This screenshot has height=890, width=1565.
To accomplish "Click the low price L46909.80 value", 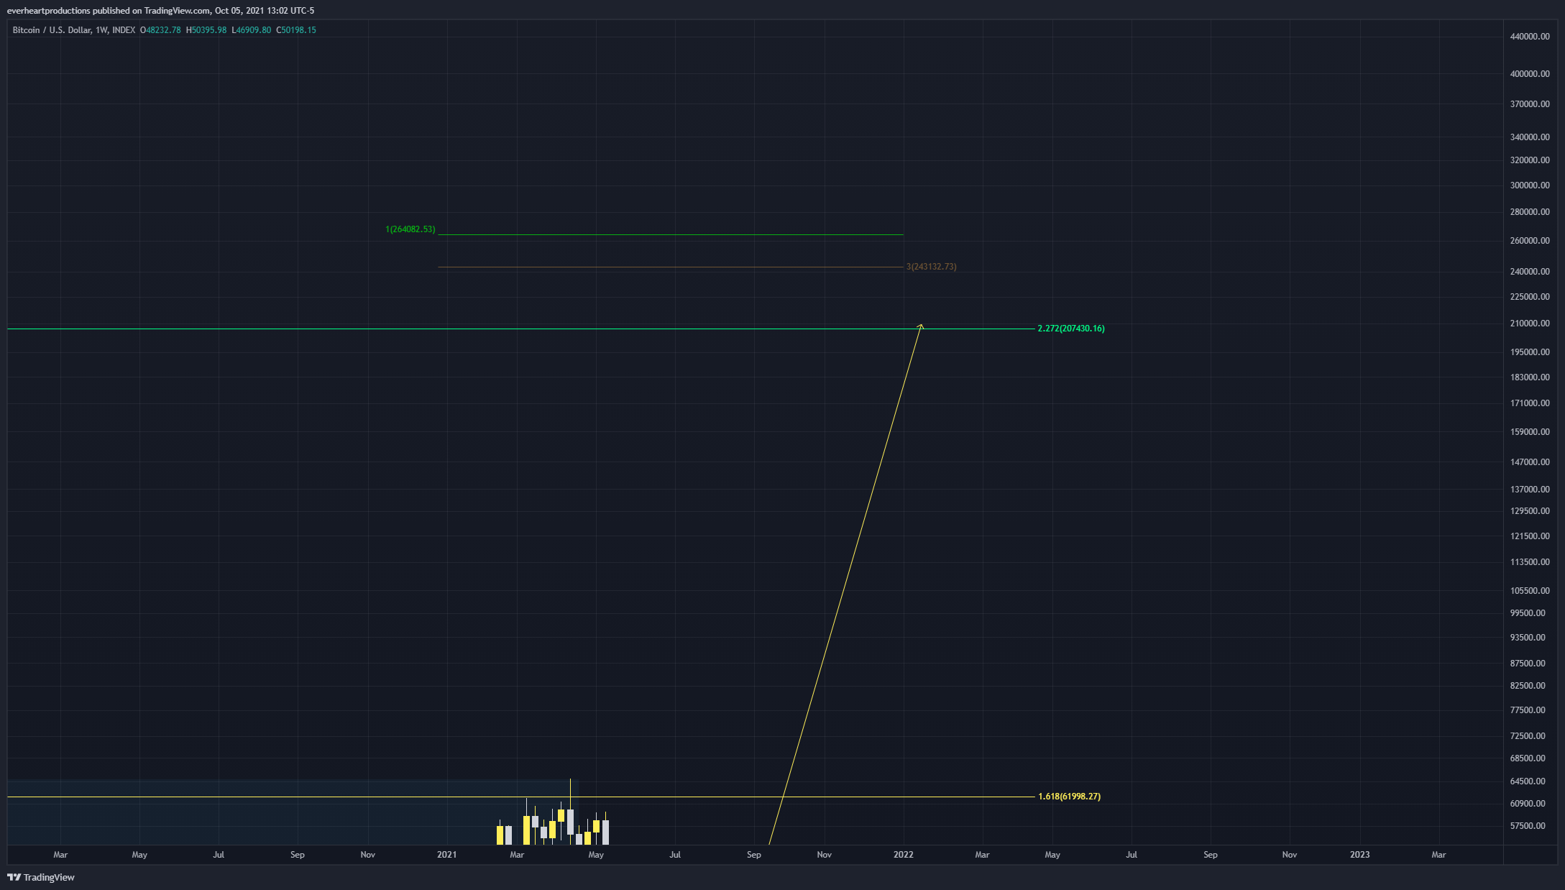I will [x=252, y=30].
